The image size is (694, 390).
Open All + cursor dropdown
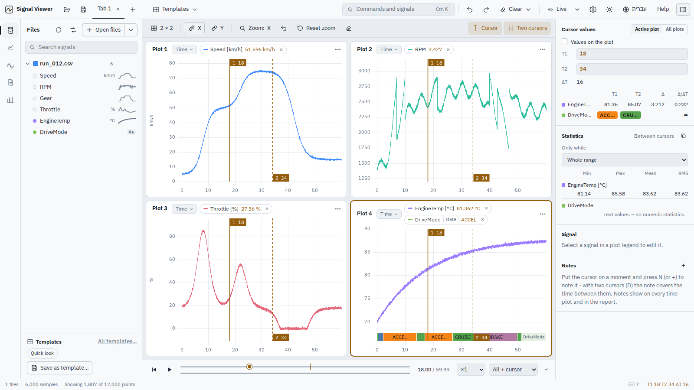point(514,370)
